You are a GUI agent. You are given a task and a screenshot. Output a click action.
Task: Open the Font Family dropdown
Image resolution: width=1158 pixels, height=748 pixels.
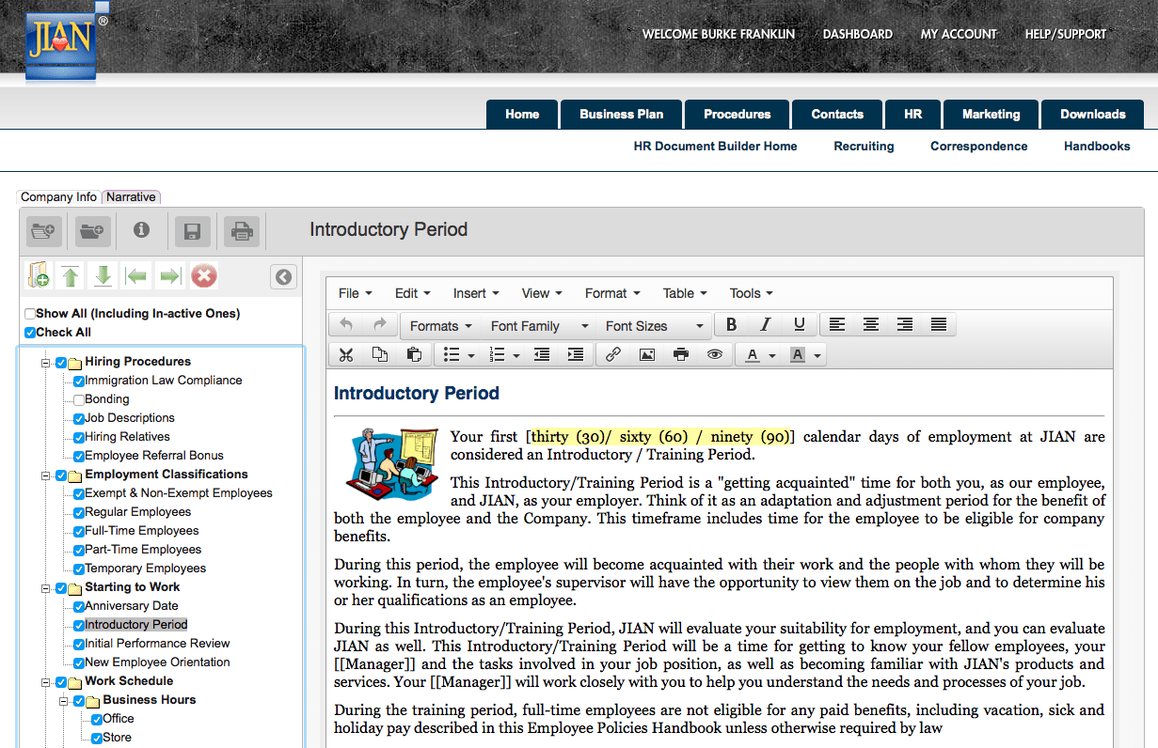pyautogui.click(x=538, y=326)
